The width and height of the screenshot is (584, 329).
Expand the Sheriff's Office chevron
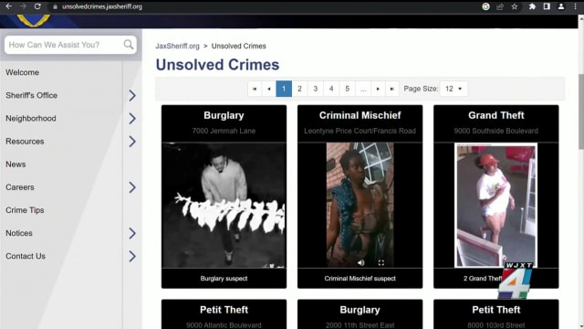click(132, 95)
